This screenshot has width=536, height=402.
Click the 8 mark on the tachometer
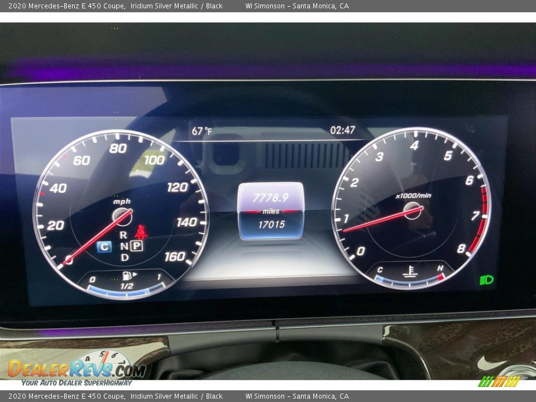(x=461, y=248)
